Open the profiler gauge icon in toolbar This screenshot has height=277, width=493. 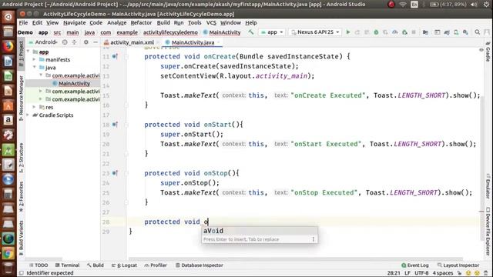pos(395,32)
